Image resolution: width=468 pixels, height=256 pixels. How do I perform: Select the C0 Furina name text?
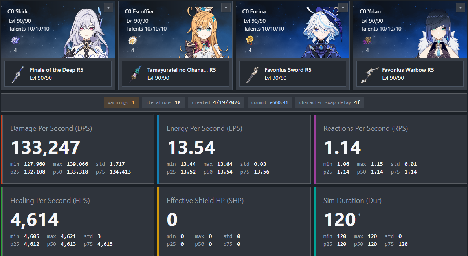(254, 12)
